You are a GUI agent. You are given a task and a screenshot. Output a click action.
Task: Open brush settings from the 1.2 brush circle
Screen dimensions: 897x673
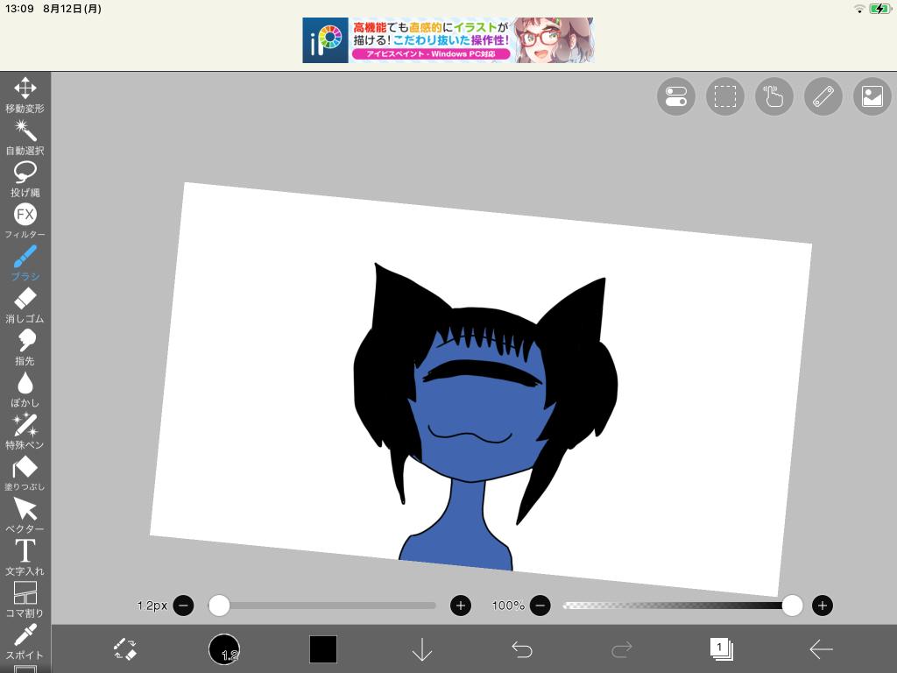tap(224, 649)
